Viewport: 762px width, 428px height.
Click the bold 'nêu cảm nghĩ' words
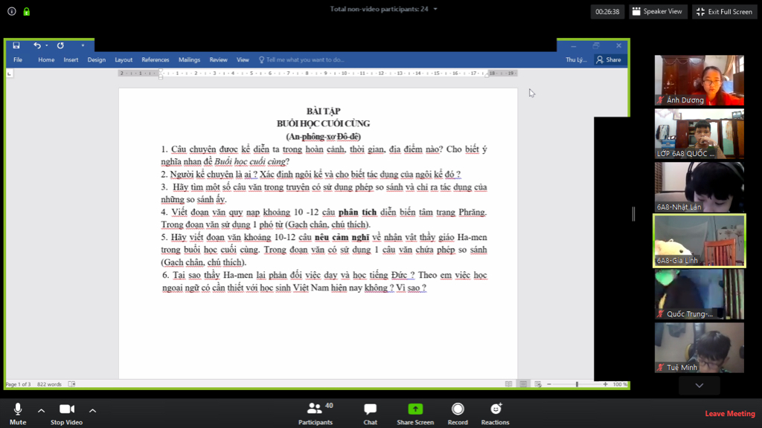coord(342,237)
